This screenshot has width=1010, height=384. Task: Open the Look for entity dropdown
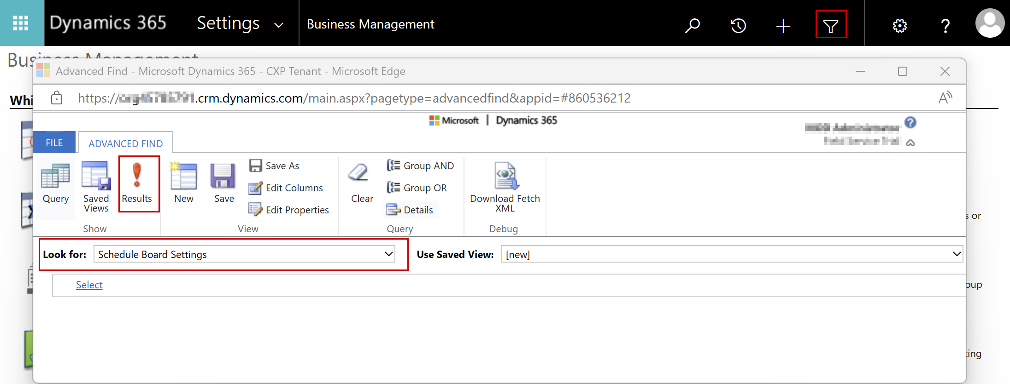244,254
